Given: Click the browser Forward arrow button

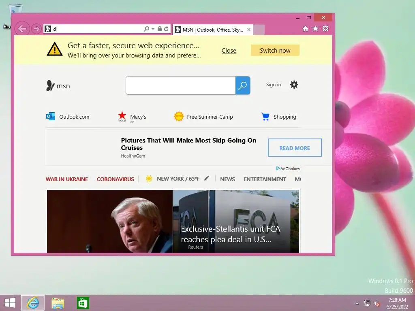Looking at the screenshot, I should [x=36, y=29].
